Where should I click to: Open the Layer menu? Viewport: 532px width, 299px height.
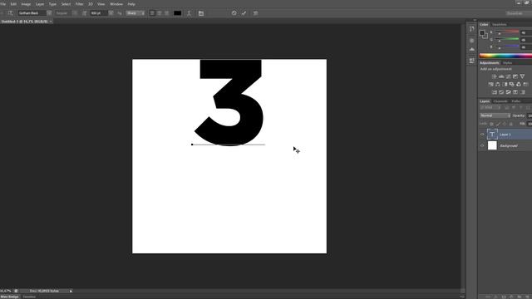(x=40, y=4)
